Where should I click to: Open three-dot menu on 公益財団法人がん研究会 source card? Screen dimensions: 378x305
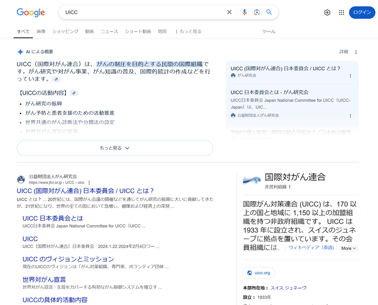(x=350, y=116)
